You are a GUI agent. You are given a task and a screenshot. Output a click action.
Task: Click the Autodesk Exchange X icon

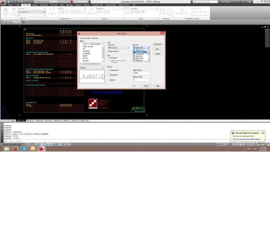tap(240, 2)
